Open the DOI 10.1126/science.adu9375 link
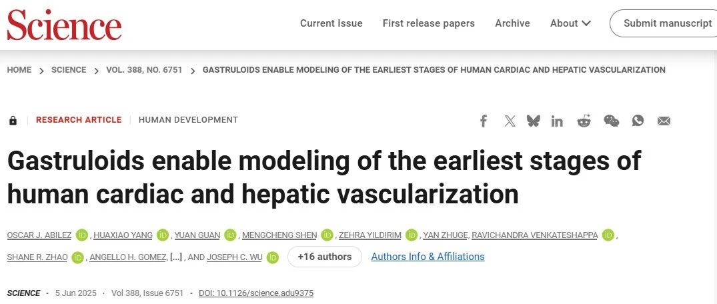 pyautogui.click(x=256, y=293)
